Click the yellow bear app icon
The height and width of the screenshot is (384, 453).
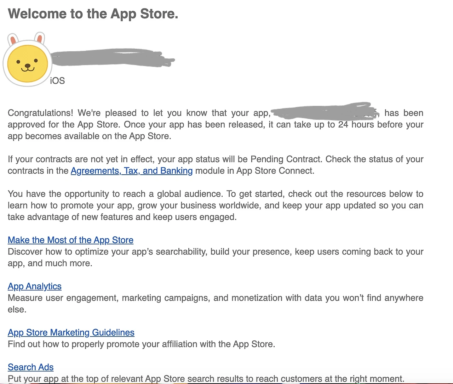28,60
